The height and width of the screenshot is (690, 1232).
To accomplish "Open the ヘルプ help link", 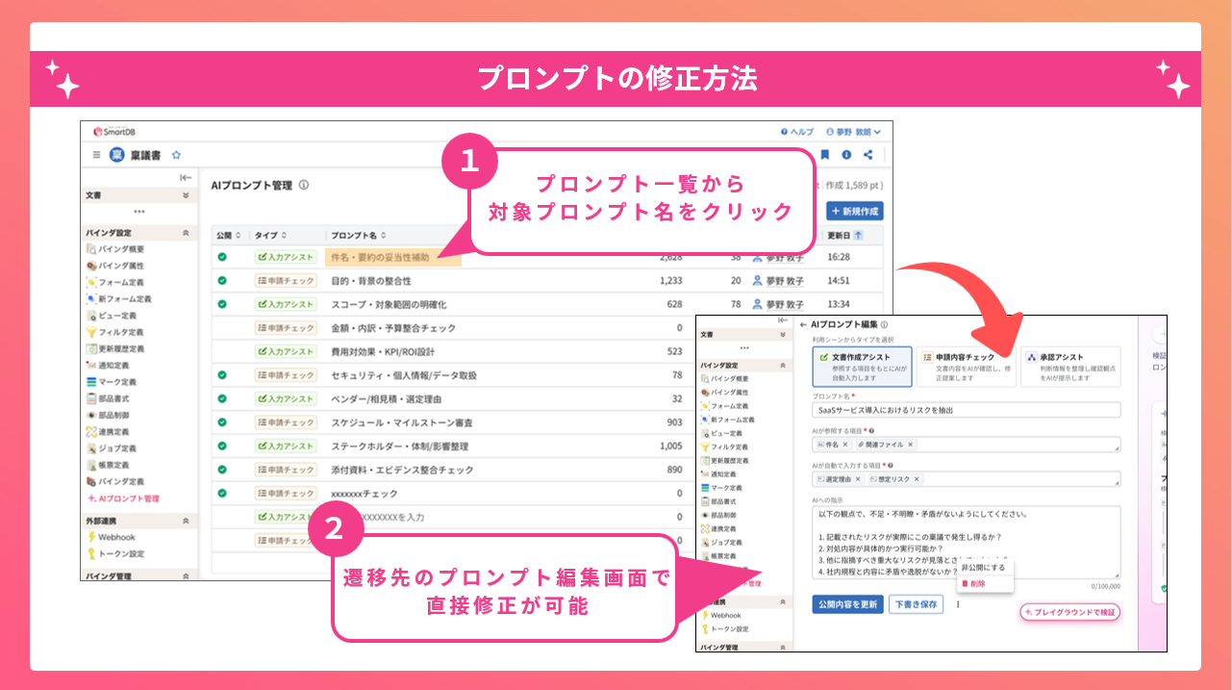I will 796,131.
